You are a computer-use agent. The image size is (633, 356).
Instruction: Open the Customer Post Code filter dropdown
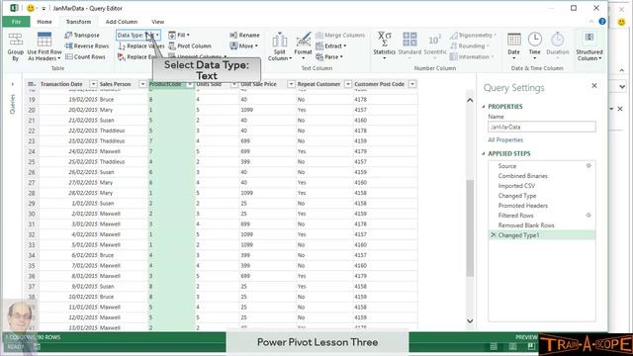click(x=412, y=84)
